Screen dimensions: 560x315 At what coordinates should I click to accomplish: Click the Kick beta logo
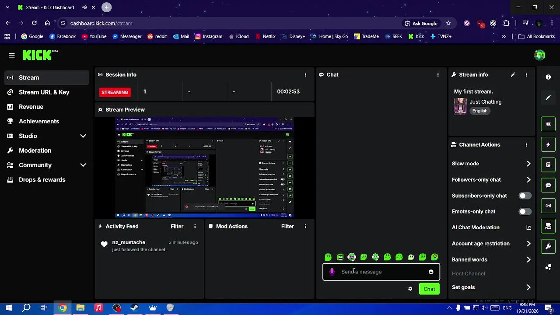tap(40, 55)
